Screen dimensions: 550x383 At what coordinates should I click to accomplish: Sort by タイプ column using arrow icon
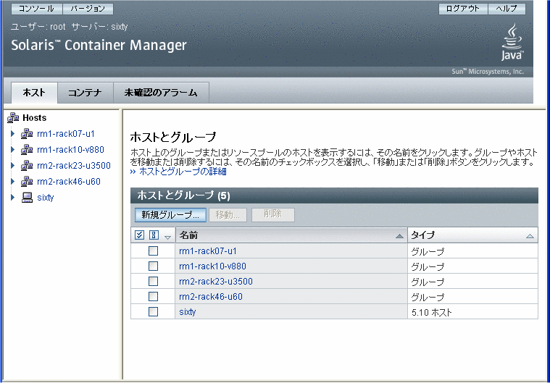(530, 236)
